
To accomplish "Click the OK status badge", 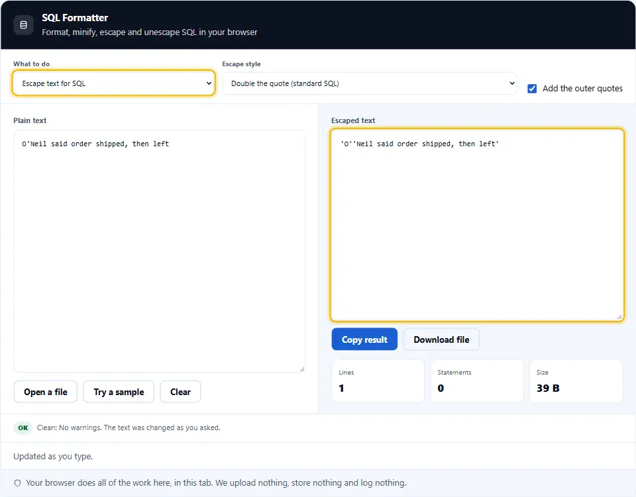I will [x=23, y=428].
